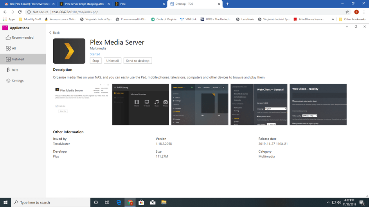Open the Amazon.com bookmark

(61, 19)
